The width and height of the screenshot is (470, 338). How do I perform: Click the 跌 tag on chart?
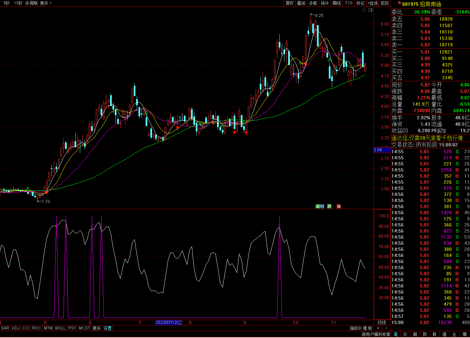pyautogui.click(x=329, y=206)
